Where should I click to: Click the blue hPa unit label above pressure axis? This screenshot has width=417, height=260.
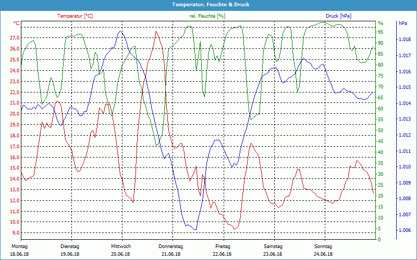tap(403, 23)
